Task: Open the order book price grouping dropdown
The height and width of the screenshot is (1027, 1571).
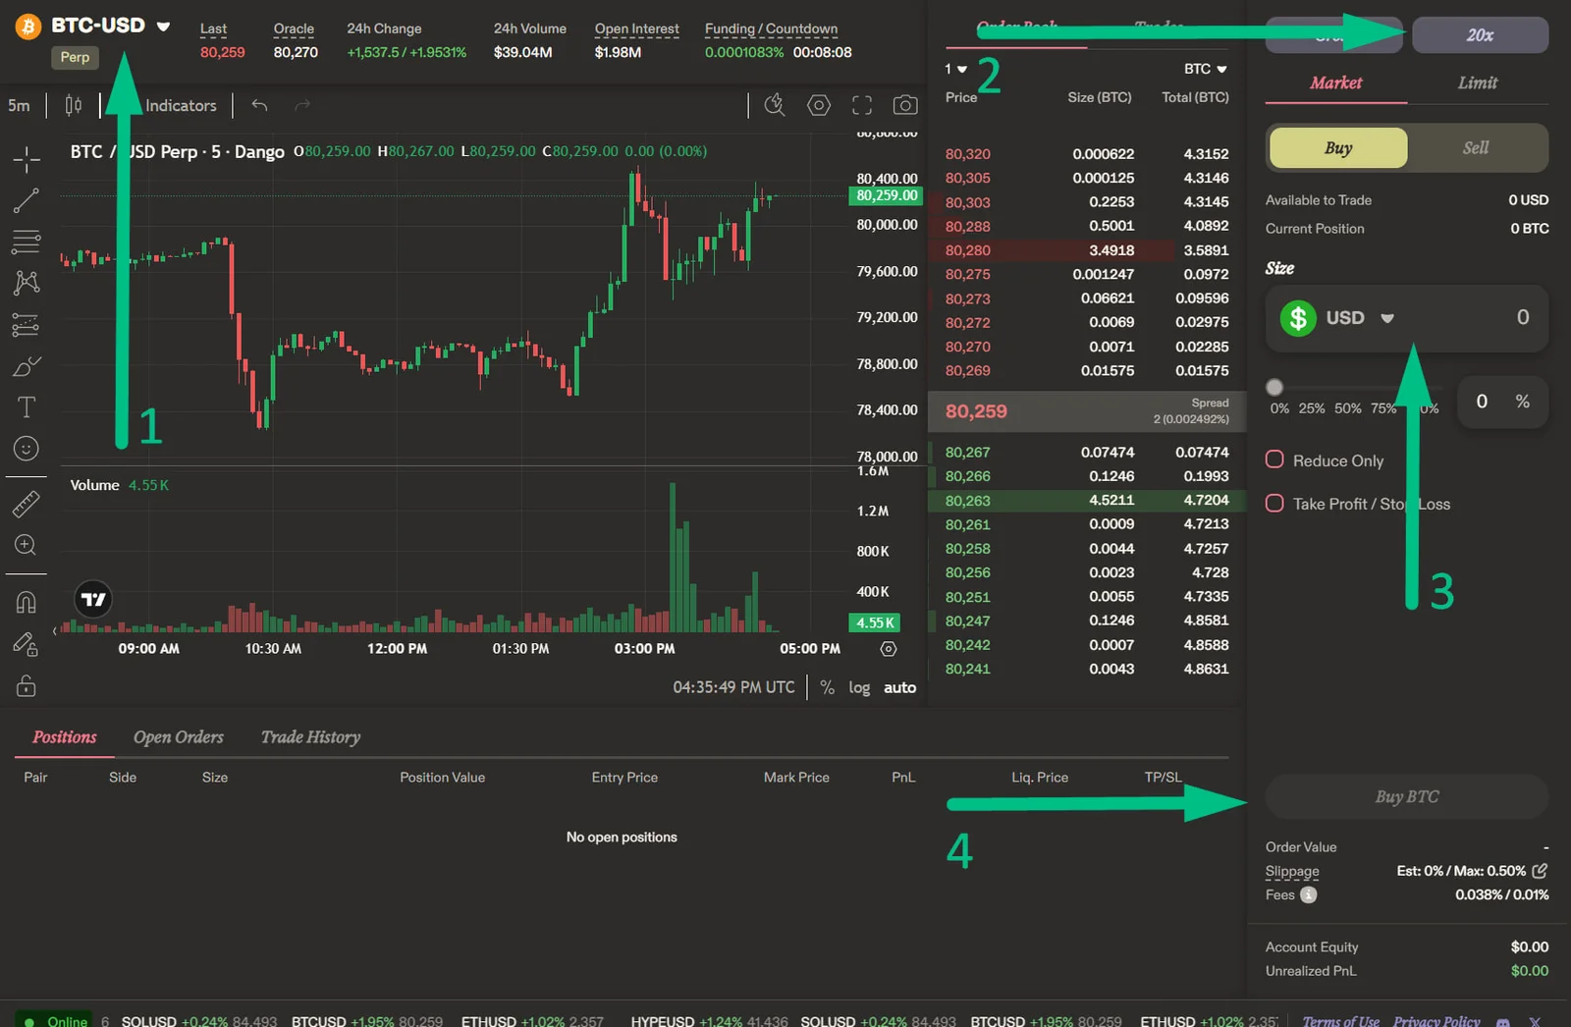Action: coord(955,69)
